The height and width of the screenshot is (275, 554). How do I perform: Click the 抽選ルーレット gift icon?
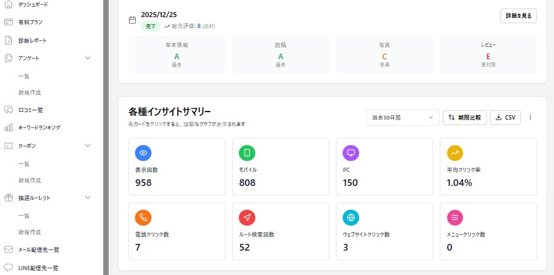point(9,198)
